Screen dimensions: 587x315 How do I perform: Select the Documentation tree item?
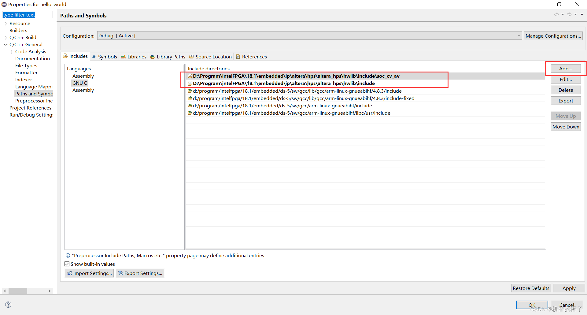(x=32, y=59)
